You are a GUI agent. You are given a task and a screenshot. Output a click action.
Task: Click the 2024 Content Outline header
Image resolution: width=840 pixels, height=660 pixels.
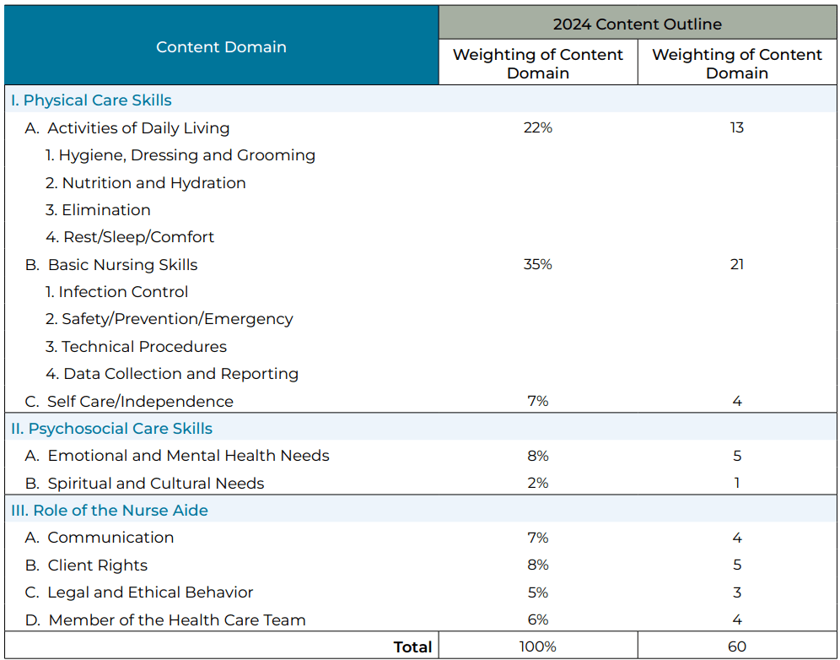[x=637, y=24]
